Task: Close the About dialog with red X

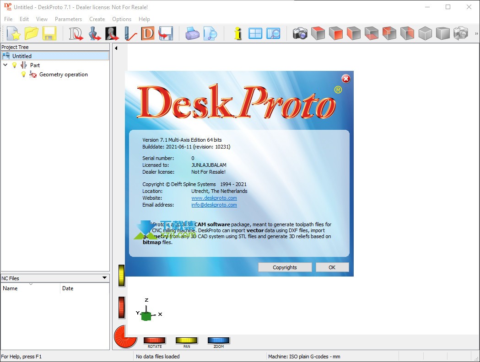Action: pyautogui.click(x=346, y=79)
